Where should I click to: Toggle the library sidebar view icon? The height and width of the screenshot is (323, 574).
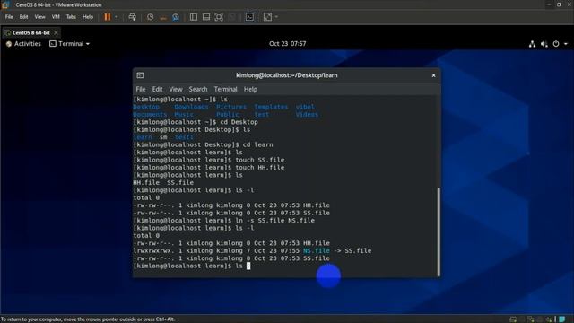pyautogui.click(x=194, y=17)
